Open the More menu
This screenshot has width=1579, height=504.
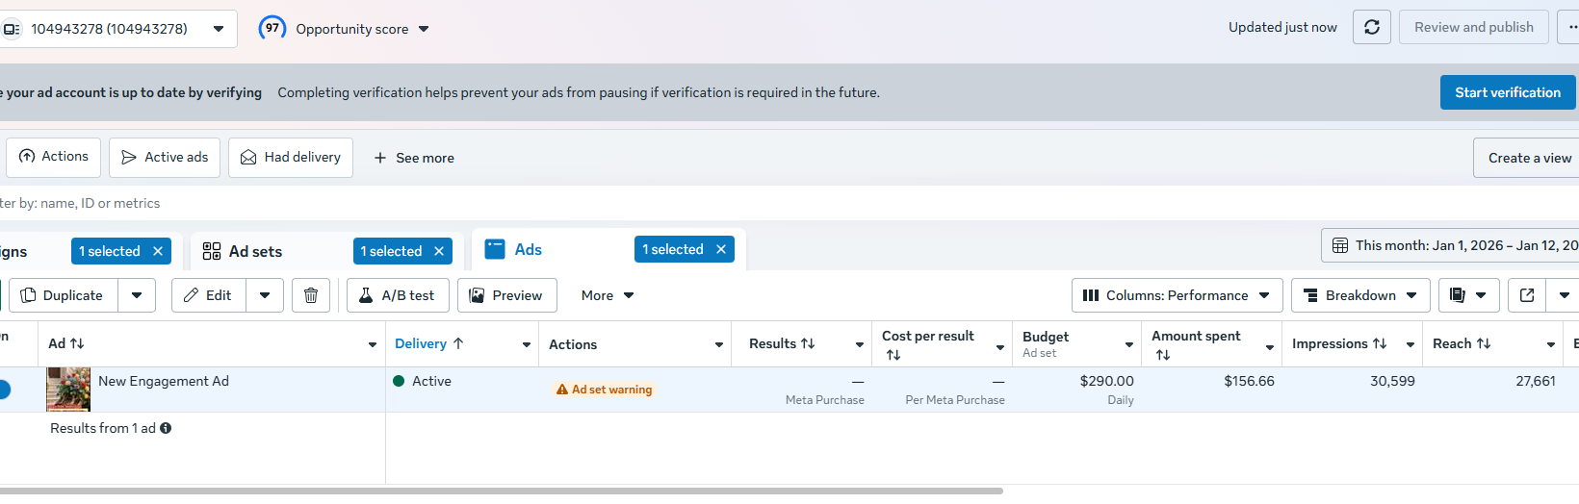click(607, 295)
